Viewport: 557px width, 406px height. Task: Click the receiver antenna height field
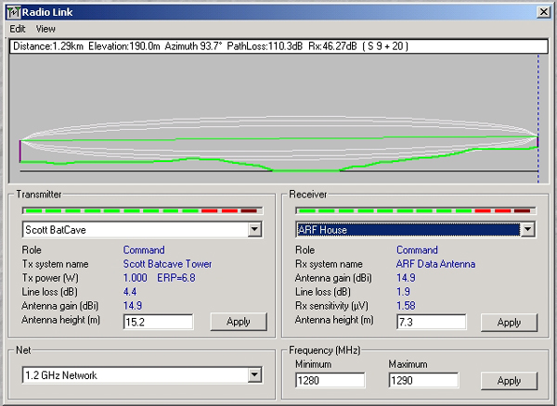click(x=430, y=322)
